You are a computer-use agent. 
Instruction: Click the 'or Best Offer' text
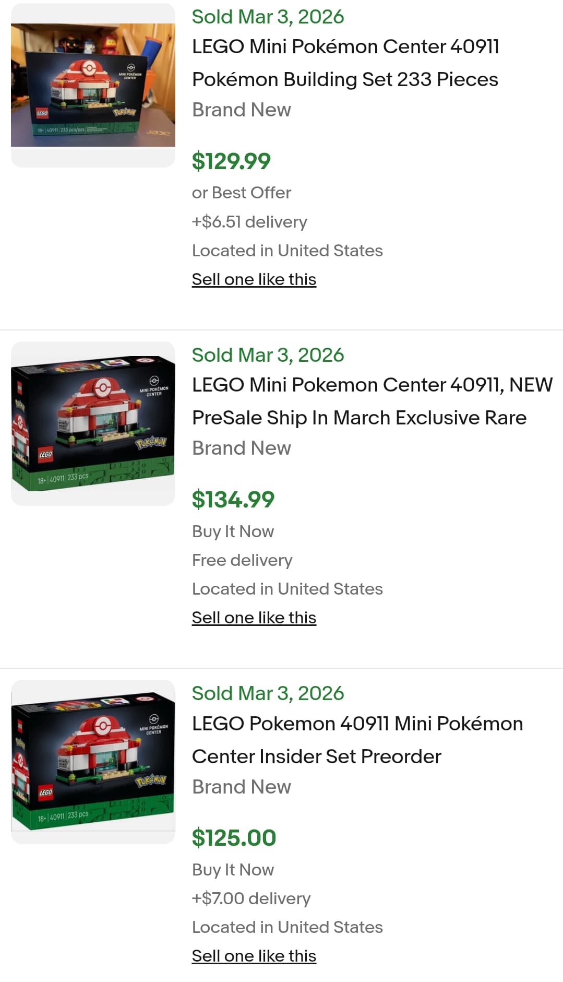241,193
